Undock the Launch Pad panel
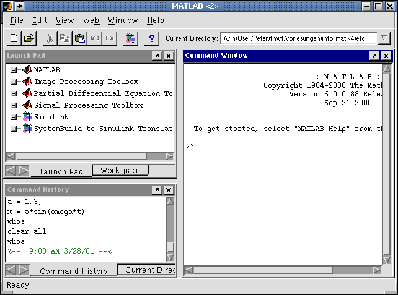Screen dimensions: 398x295 157,56
